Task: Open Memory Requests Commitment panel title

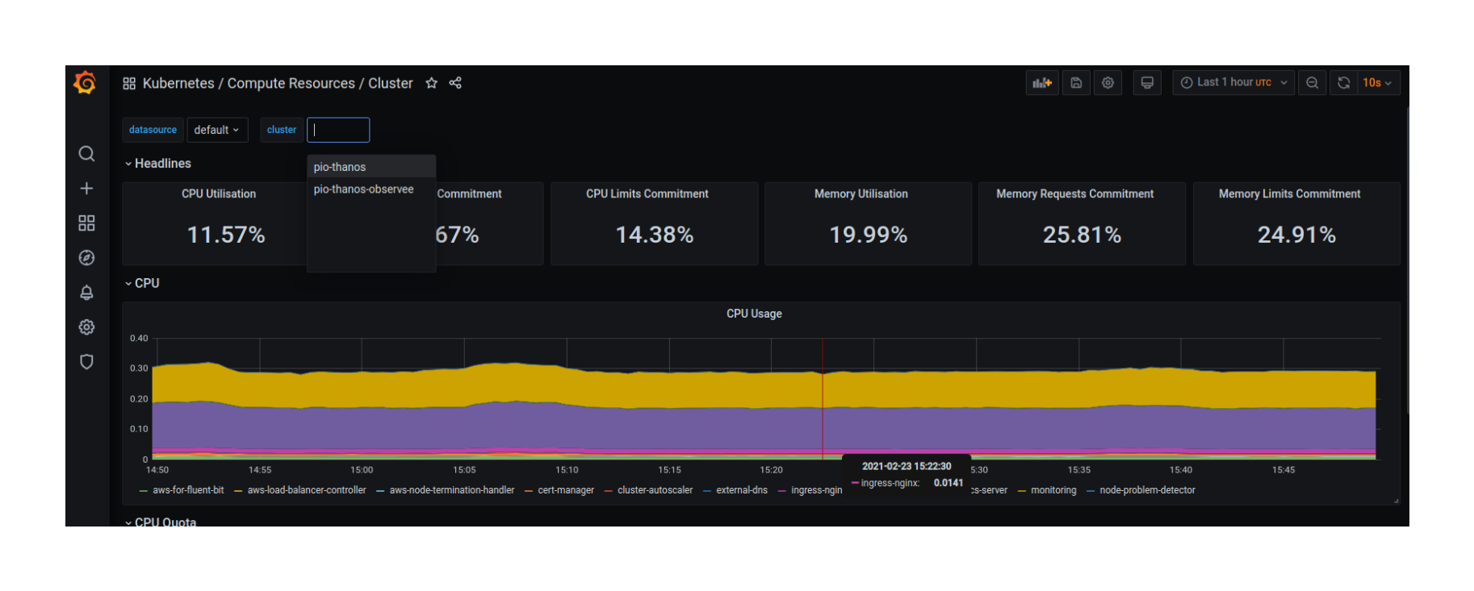Action: pyautogui.click(x=1075, y=194)
